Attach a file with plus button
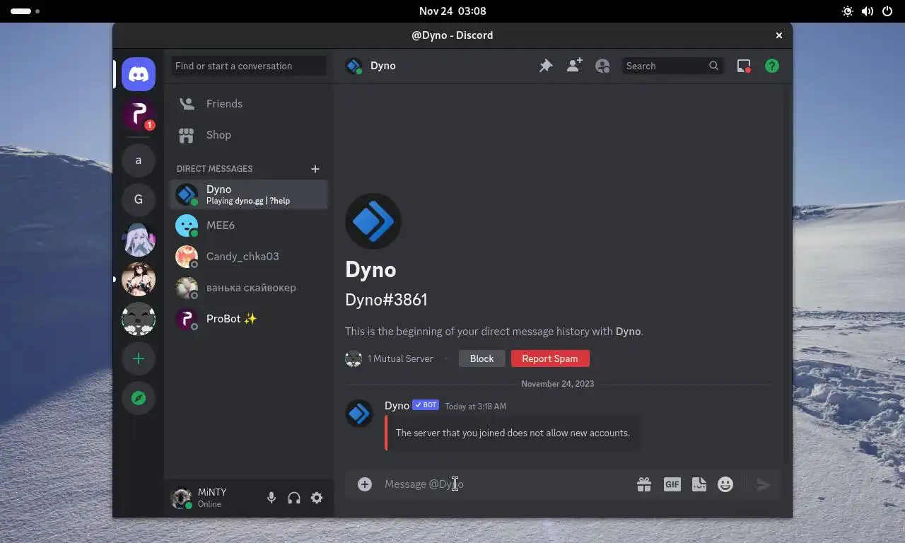905x543 pixels. (365, 484)
